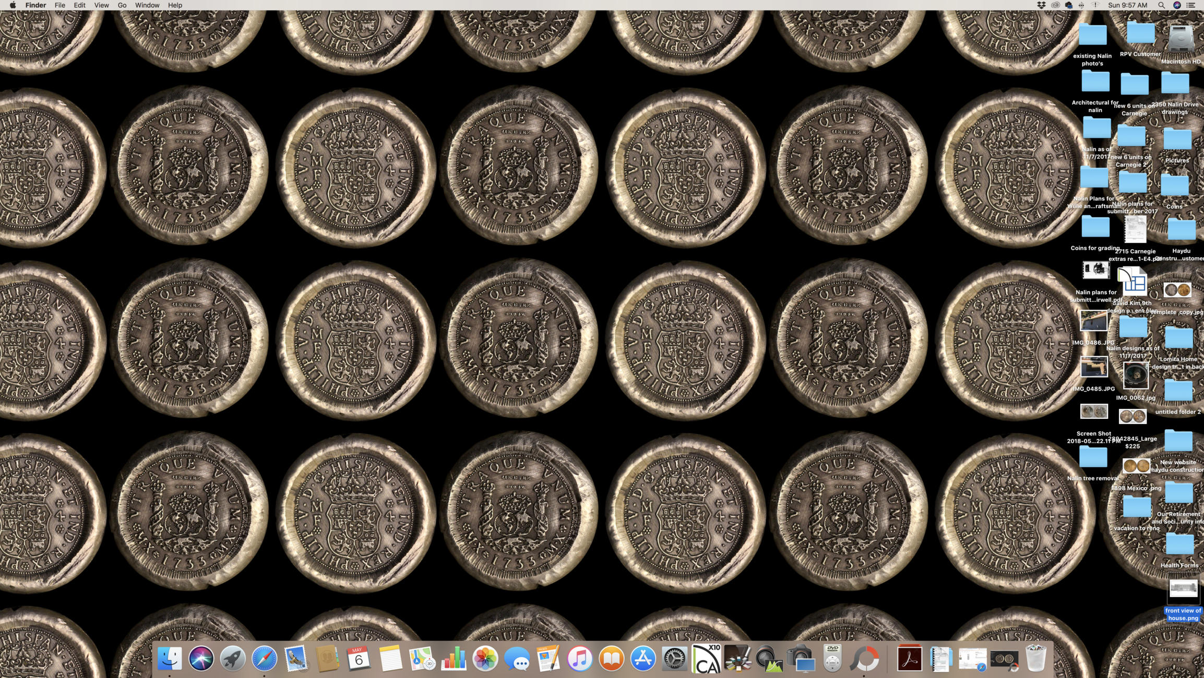Screen dimensions: 1204x678
Task: Open Launchpad rocket icon in Dock
Action: coord(233,658)
